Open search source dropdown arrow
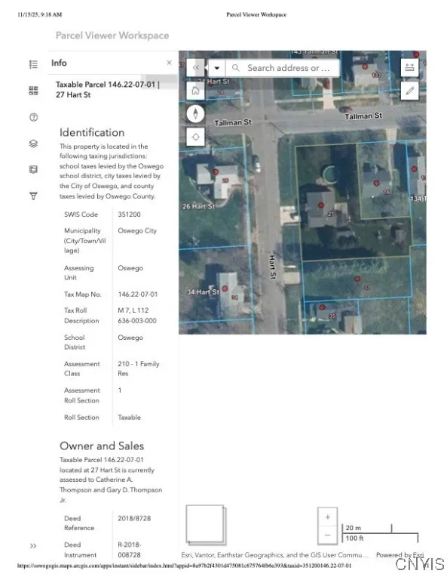This screenshot has height=580, width=447. [216, 68]
